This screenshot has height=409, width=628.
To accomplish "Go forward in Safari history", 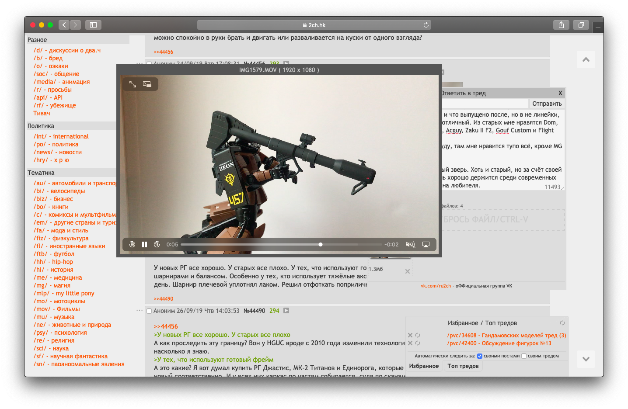I will (x=75, y=25).
